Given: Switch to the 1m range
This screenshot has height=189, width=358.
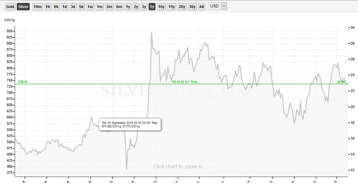Looking at the screenshot, I should click(99, 7).
